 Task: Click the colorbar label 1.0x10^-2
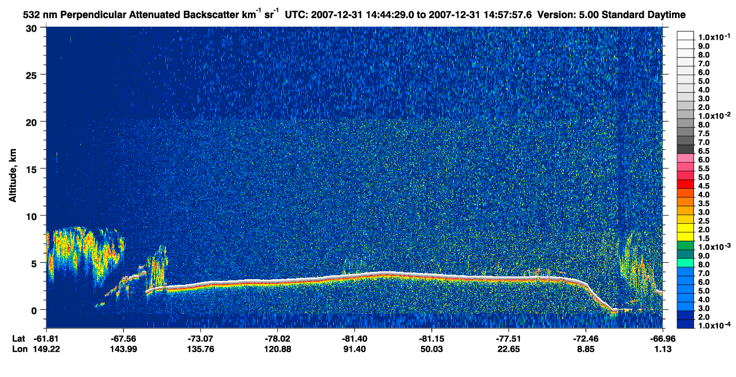point(714,115)
